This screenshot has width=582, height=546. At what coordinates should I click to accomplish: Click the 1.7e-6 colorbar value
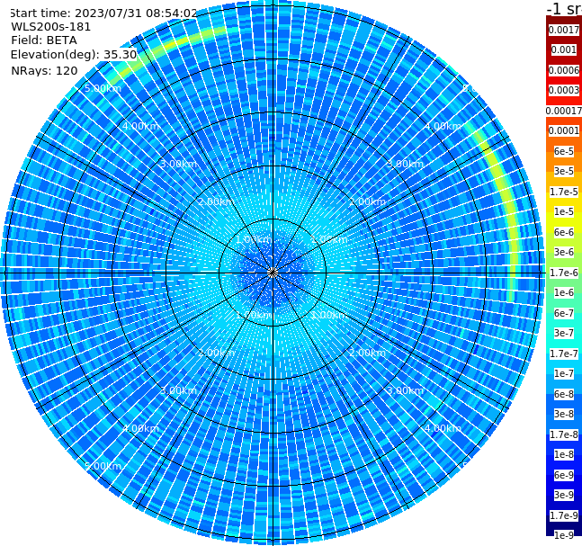pos(564,273)
